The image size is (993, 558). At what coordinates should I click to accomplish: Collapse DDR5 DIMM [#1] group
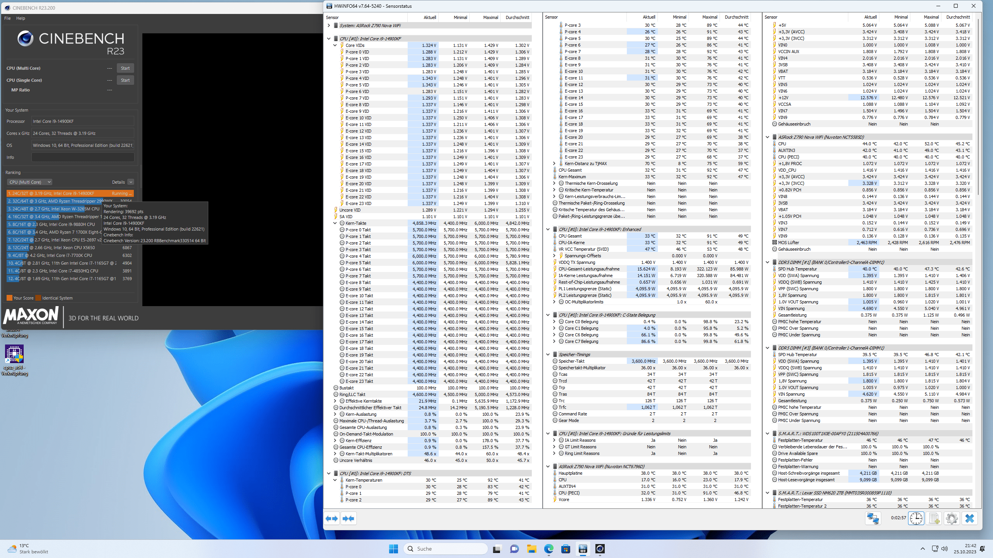click(768, 262)
